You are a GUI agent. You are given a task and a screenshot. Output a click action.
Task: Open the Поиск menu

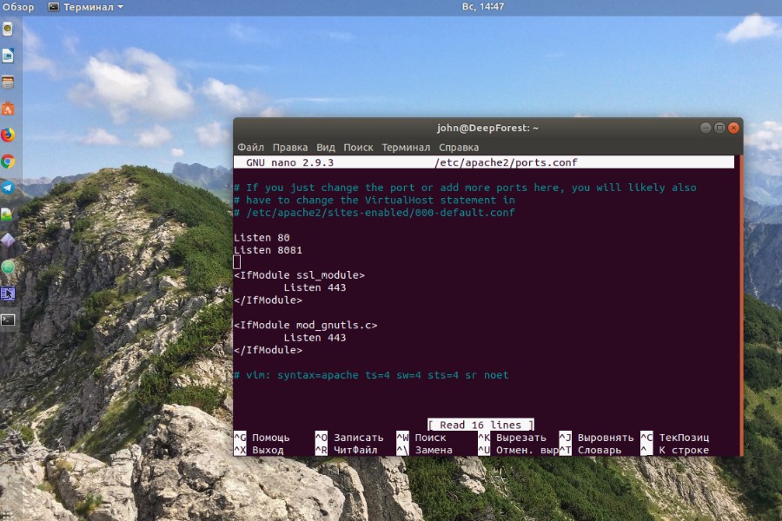click(358, 148)
